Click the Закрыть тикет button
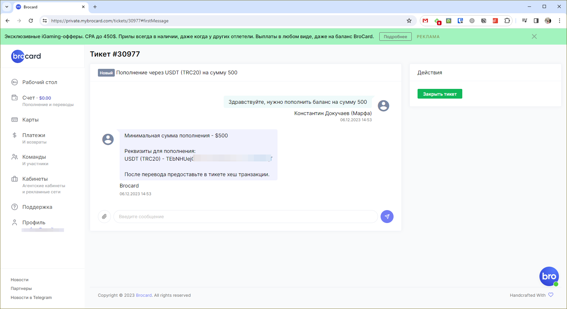The height and width of the screenshot is (309, 567). click(x=440, y=94)
